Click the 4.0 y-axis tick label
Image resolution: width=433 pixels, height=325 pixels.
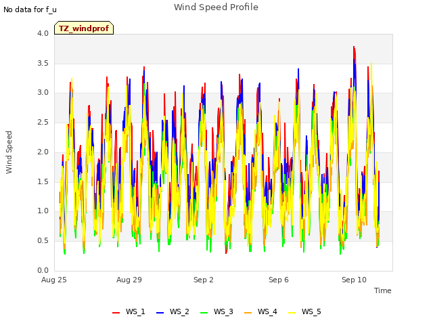click(43, 33)
